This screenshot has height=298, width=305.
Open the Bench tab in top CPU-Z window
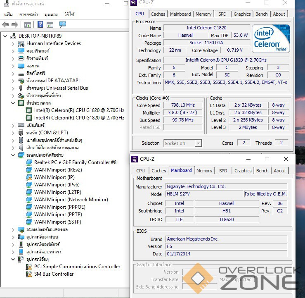point(261,14)
